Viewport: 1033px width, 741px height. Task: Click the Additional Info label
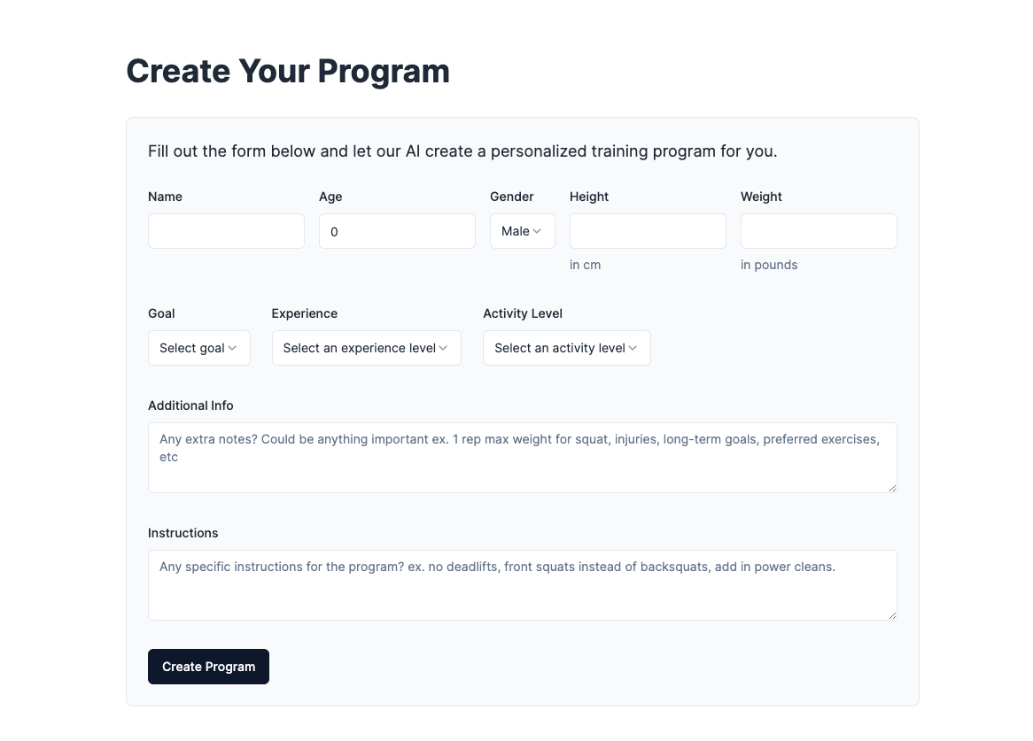click(190, 405)
